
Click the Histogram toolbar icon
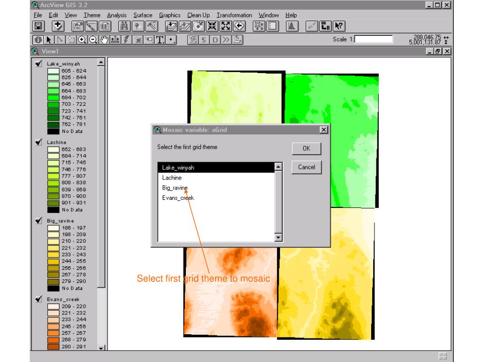click(x=292, y=26)
